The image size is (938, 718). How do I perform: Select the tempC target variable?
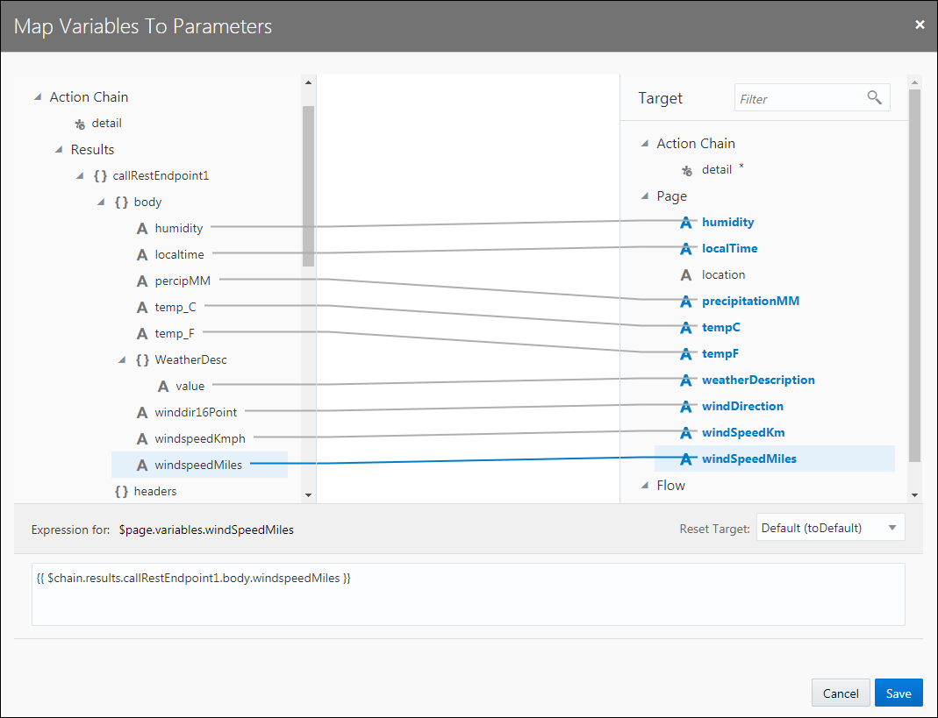(x=720, y=327)
